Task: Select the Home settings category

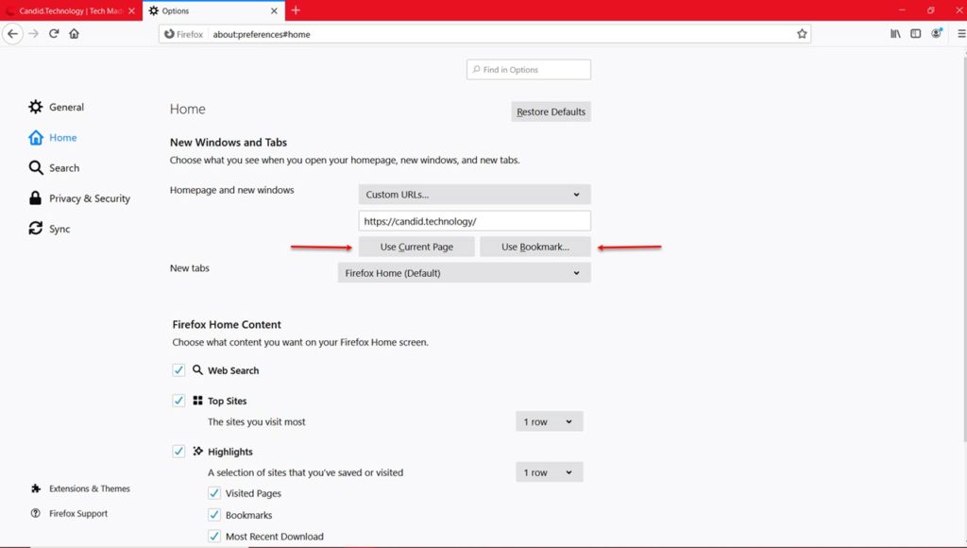Action: tap(53, 137)
